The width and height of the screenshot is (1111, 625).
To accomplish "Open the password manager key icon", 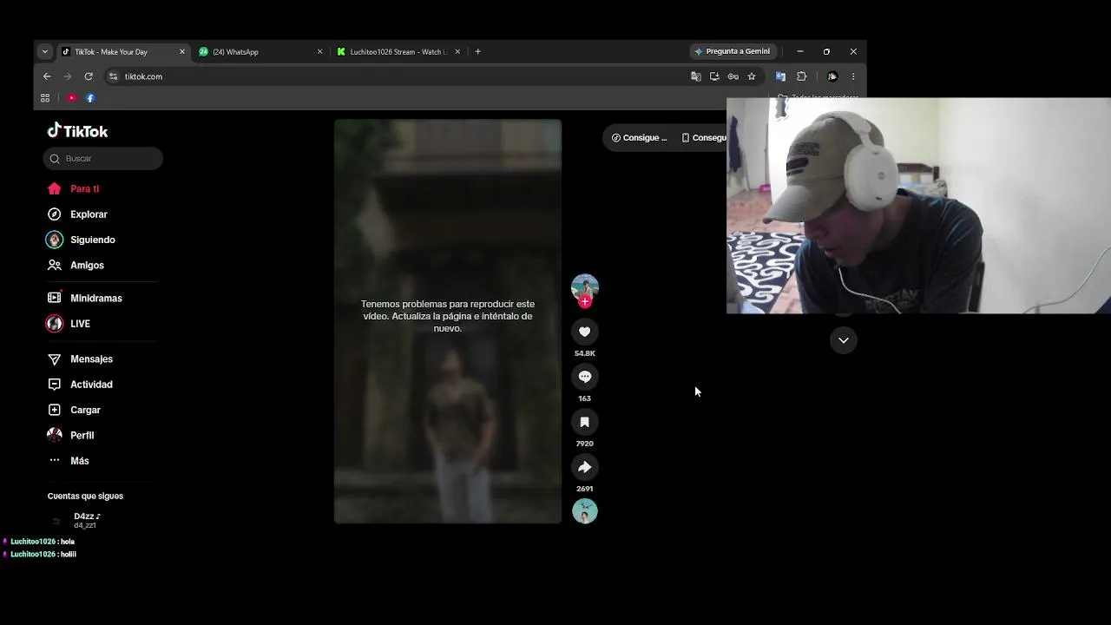I will point(733,76).
